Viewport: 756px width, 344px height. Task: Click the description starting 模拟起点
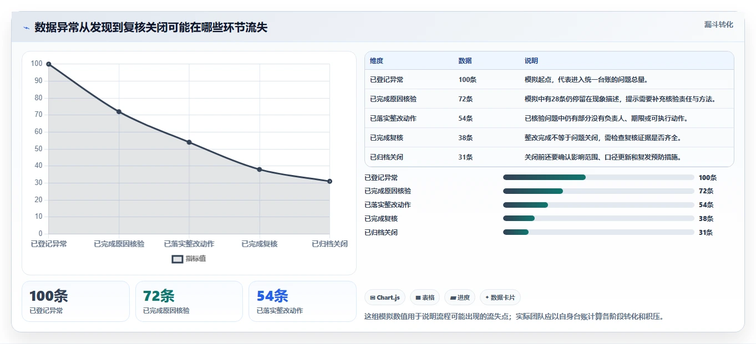(587, 80)
